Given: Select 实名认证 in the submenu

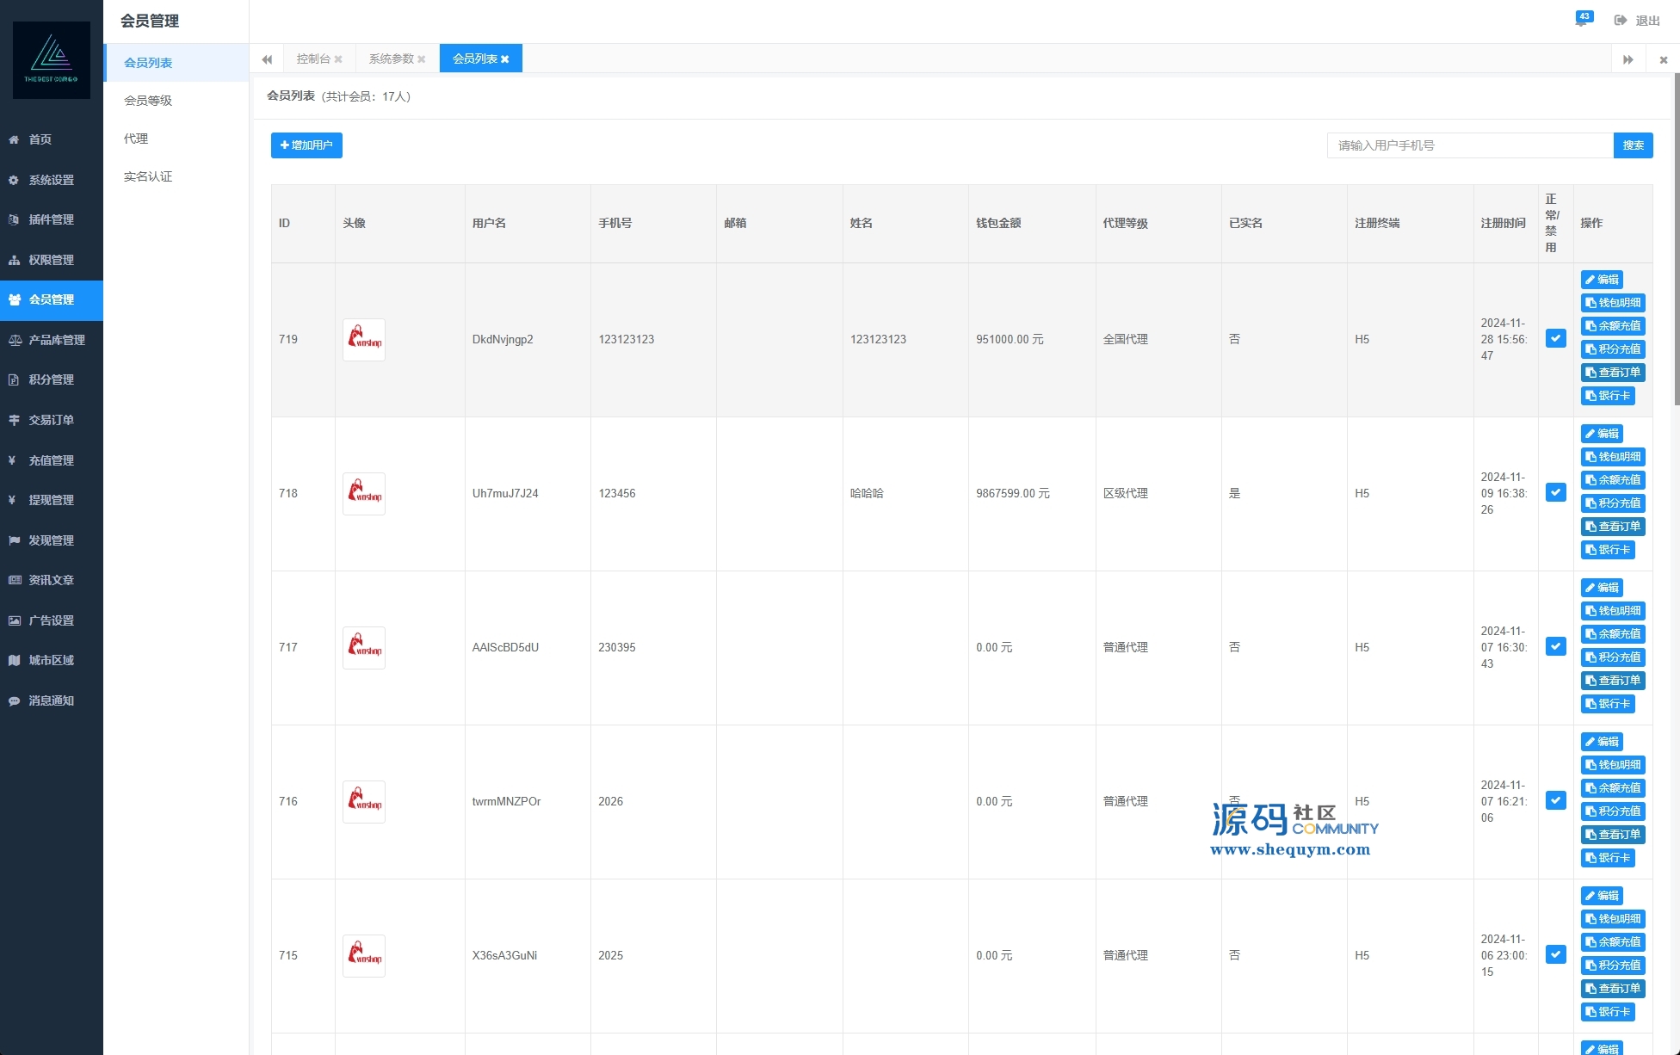Looking at the screenshot, I should pos(148,176).
